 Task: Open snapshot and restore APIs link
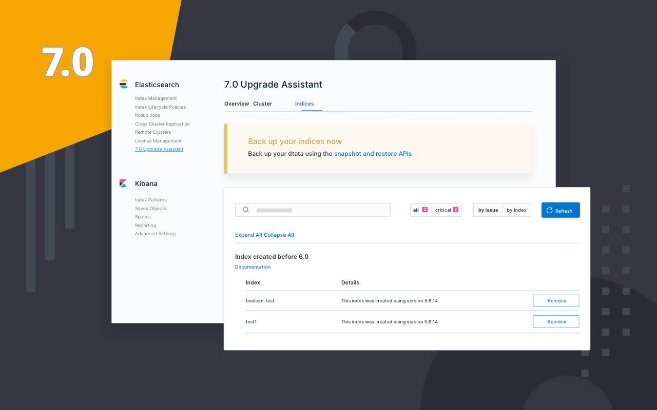click(x=373, y=154)
